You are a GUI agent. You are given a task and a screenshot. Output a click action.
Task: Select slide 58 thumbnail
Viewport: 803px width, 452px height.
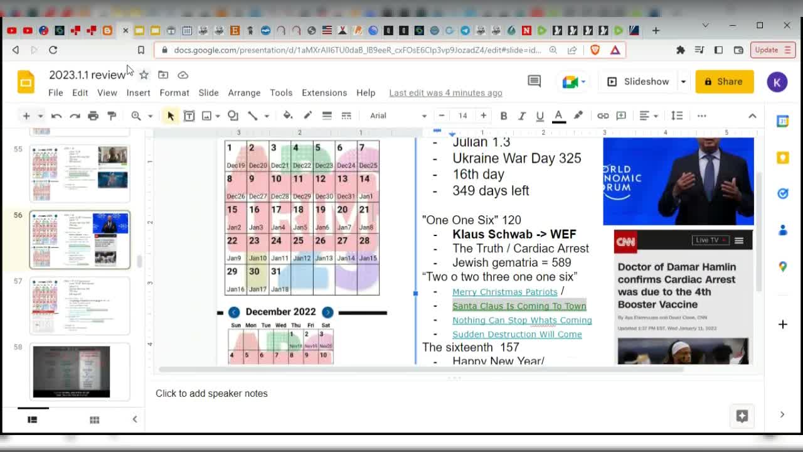(80, 372)
